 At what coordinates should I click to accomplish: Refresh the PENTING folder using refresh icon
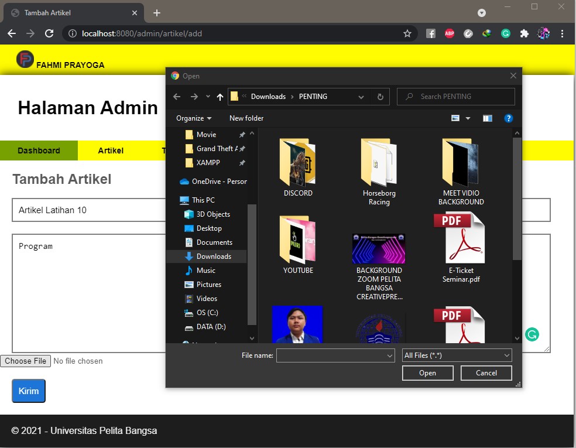point(380,96)
